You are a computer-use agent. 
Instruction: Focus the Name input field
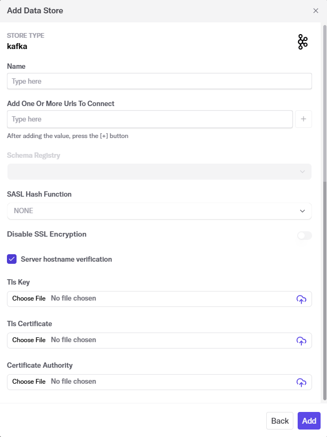pos(159,82)
